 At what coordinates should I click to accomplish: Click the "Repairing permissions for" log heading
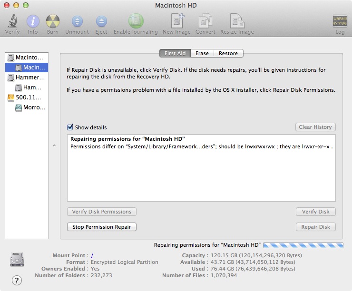[127, 139]
